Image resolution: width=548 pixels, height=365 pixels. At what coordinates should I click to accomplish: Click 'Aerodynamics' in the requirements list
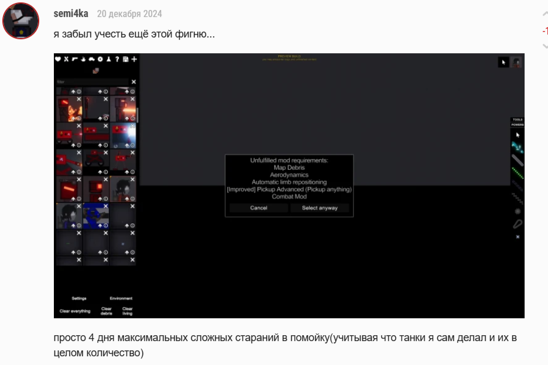point(289,175)
